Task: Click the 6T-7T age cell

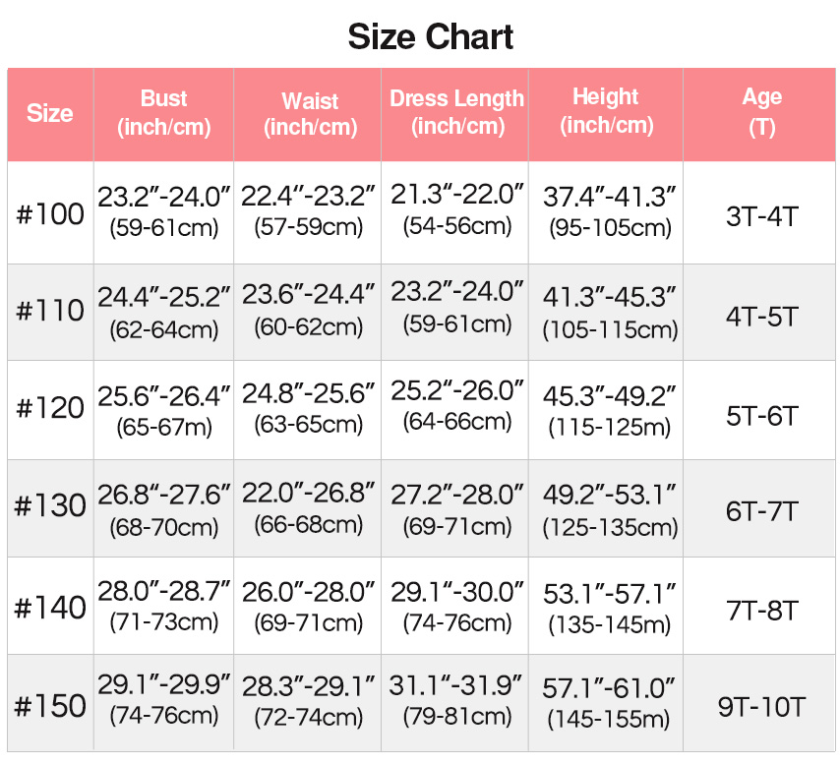Action: click(761, 511)
